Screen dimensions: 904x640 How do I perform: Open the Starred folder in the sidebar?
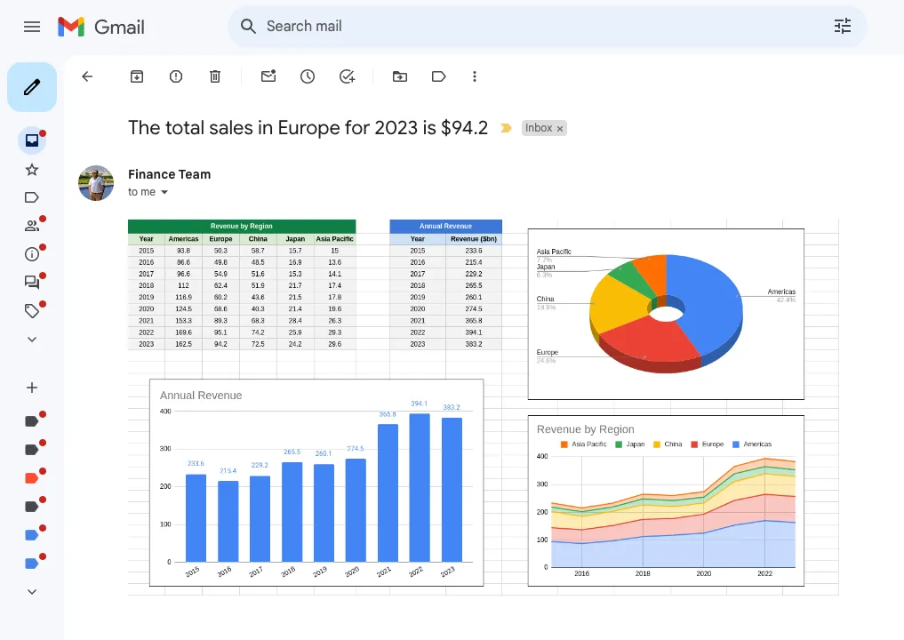(32, 168)
